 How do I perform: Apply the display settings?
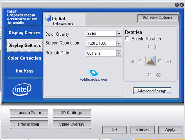[x=170, y=130]
